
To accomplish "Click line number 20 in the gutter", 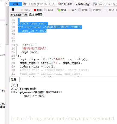I will (x=13, y=34).
